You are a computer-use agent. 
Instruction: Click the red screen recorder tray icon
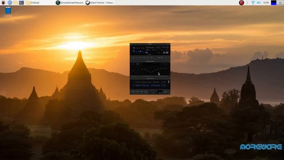pyautogui.click(x=241, y=3)
